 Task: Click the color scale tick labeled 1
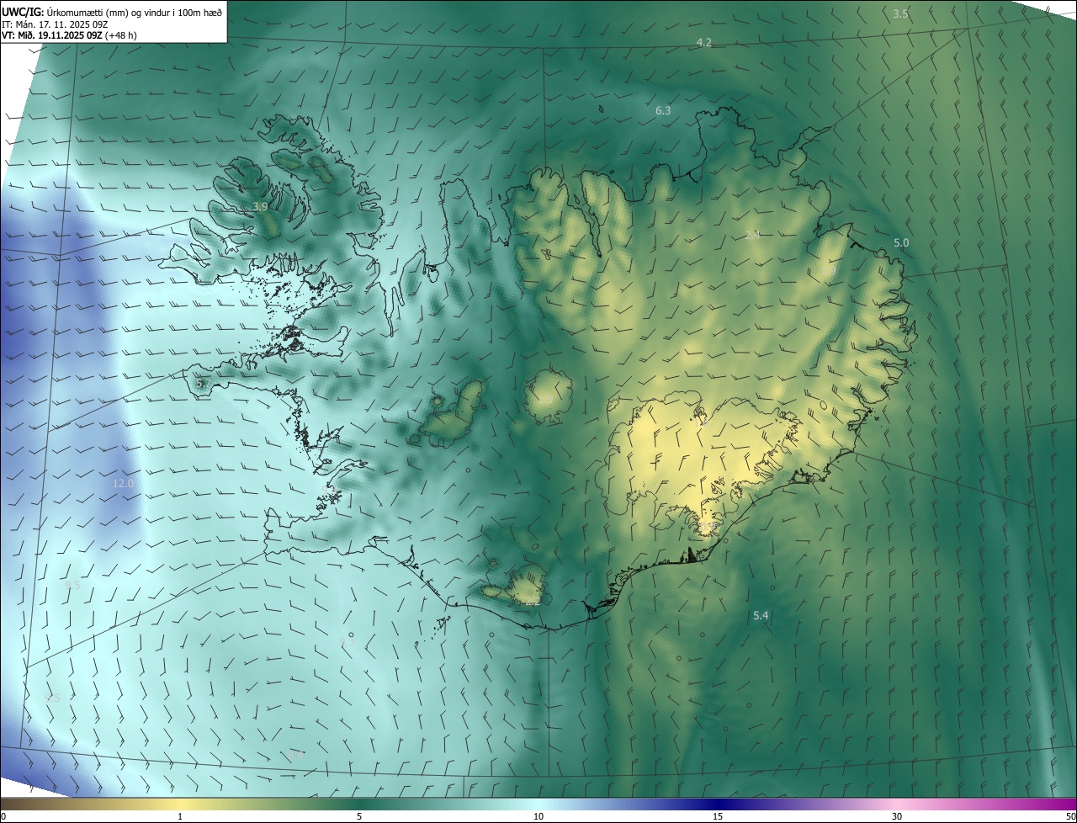tap(180, 817)
